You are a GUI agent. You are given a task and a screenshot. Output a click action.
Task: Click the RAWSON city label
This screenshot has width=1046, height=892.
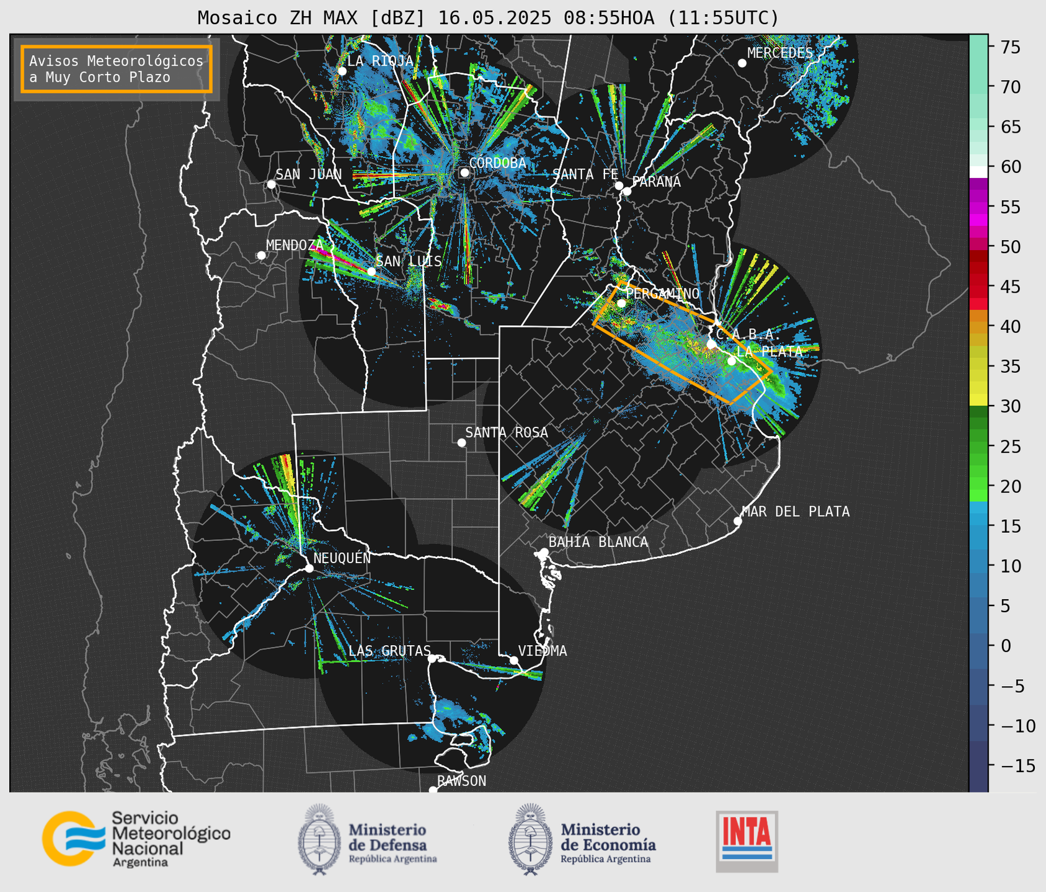(x=461, y=781)
